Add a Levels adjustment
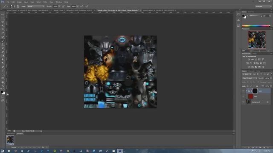 pyautogui.click(x=252, y=59)
